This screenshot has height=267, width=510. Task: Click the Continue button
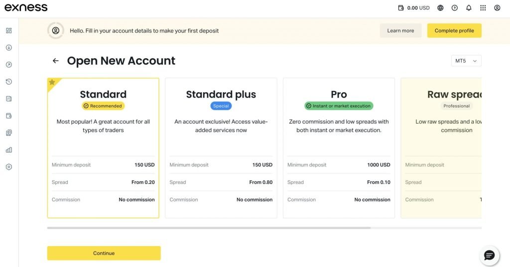104,253
